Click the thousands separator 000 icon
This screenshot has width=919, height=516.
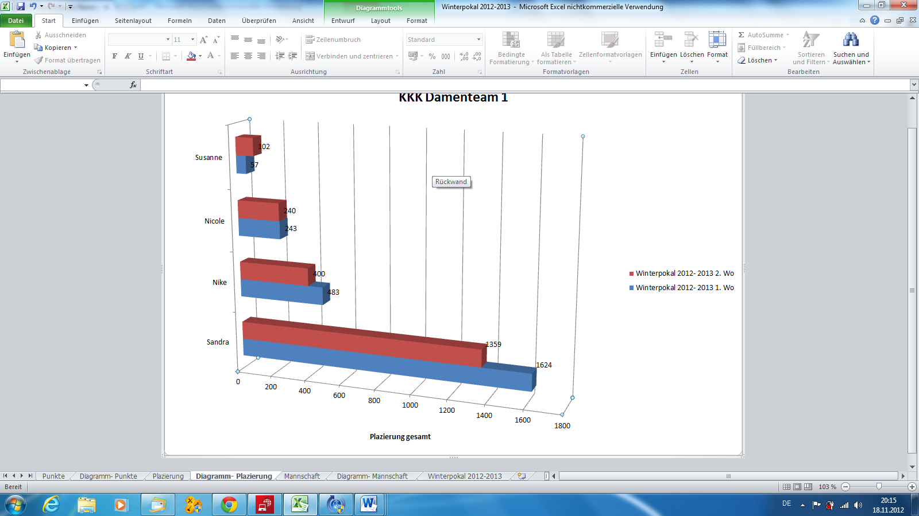tap(446, 56)
